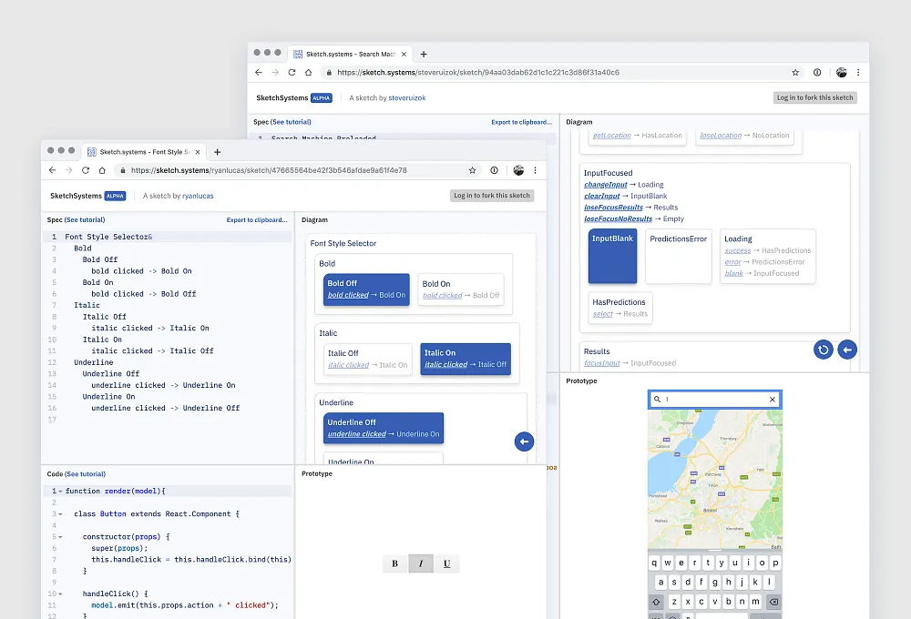
Task: Open the ryanlucas author link
Action: pyautogui.click(x=200, y=196)
